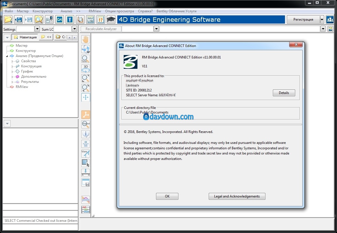Open the Файл menu

pos(9,11)
